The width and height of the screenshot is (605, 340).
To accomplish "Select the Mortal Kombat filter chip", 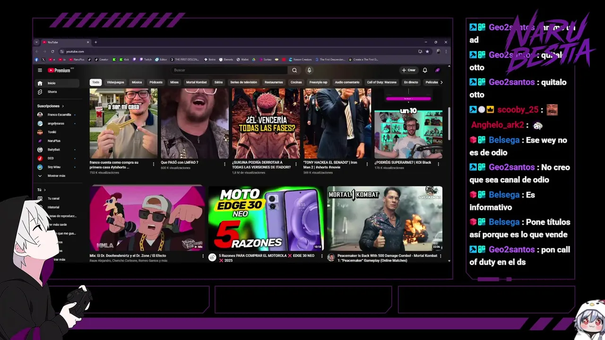I will [x=196, y=82].
